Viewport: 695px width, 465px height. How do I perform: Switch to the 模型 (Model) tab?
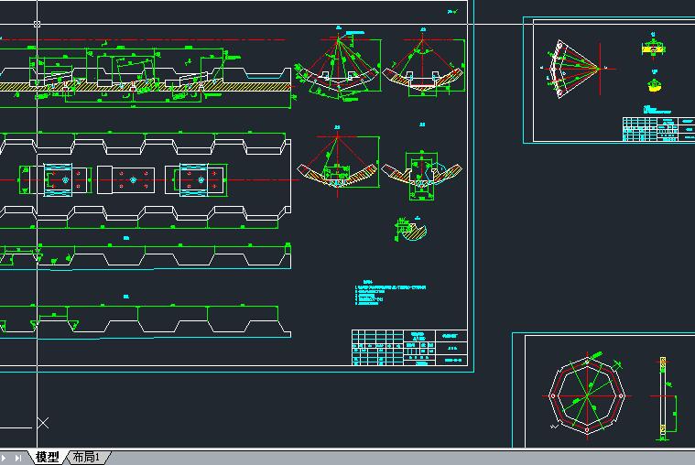click(48, 457)
